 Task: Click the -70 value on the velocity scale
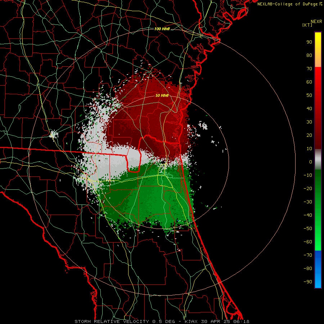coord(308,255)
